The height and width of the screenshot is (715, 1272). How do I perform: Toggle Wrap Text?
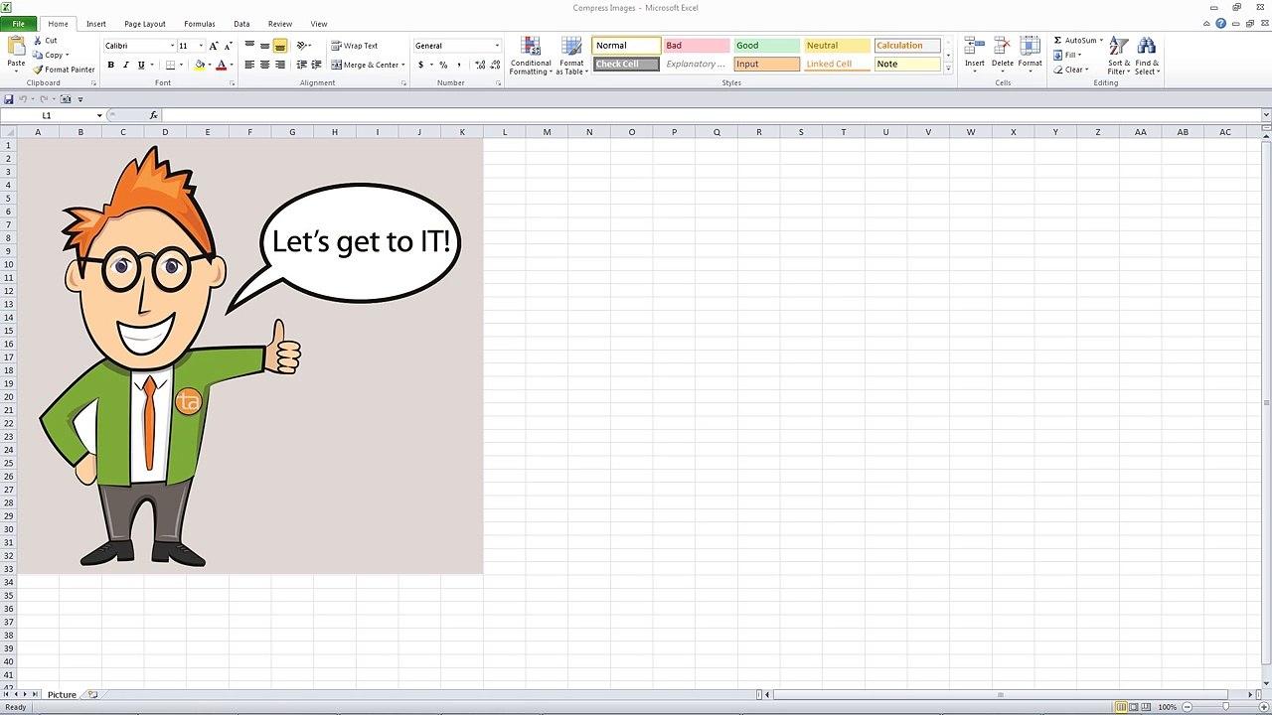point(355,46)
